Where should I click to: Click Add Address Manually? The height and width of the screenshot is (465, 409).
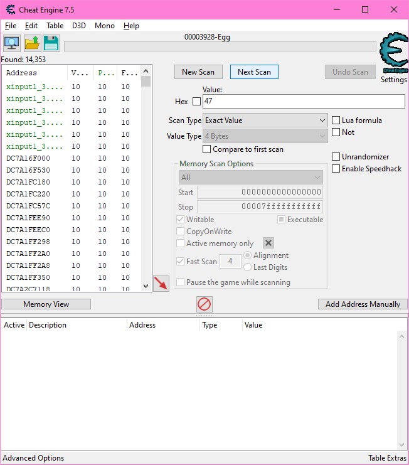coord(363,304)
